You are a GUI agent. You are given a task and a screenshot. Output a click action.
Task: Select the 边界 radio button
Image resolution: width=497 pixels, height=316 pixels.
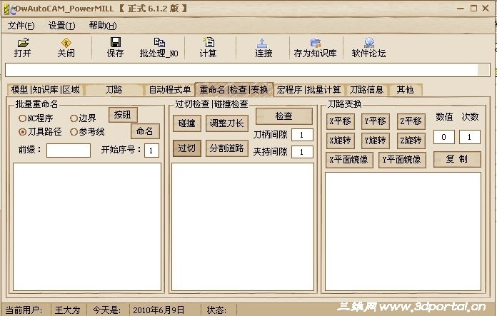coord(74,118)
